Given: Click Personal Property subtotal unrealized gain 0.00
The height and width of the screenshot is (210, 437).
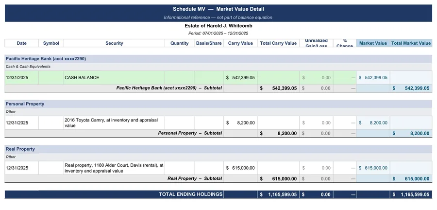Looking at the screenshot, I should 316,133.
